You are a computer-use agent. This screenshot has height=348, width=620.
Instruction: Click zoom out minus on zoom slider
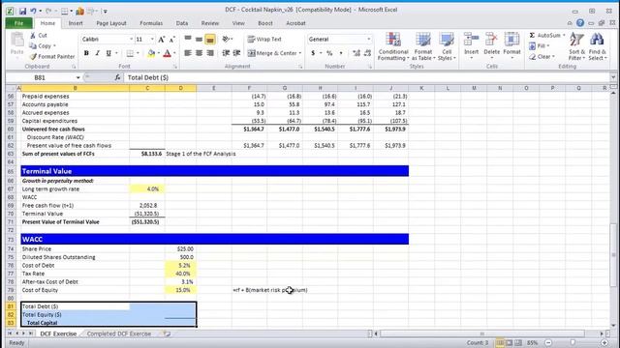pos(548,343)
